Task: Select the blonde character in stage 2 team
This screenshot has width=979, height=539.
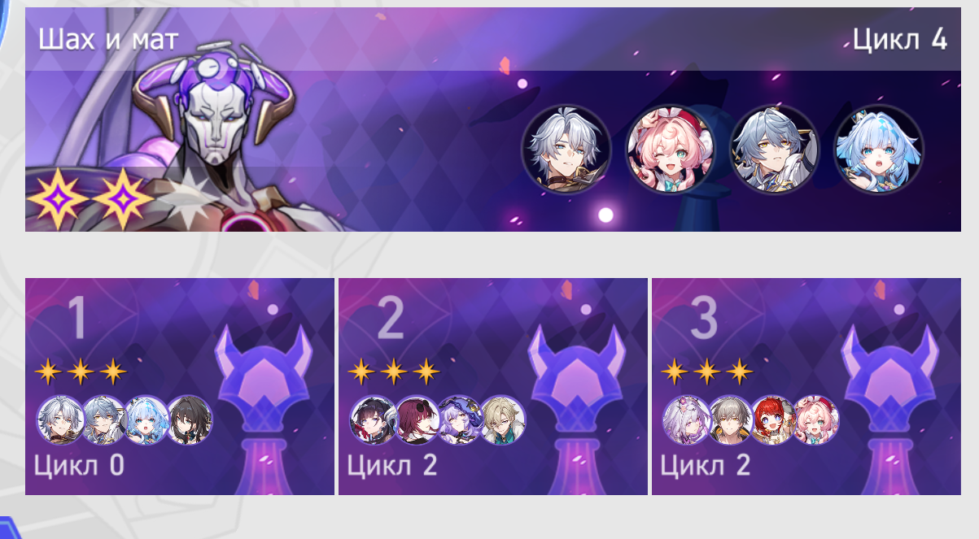Action: pos(502,420)
